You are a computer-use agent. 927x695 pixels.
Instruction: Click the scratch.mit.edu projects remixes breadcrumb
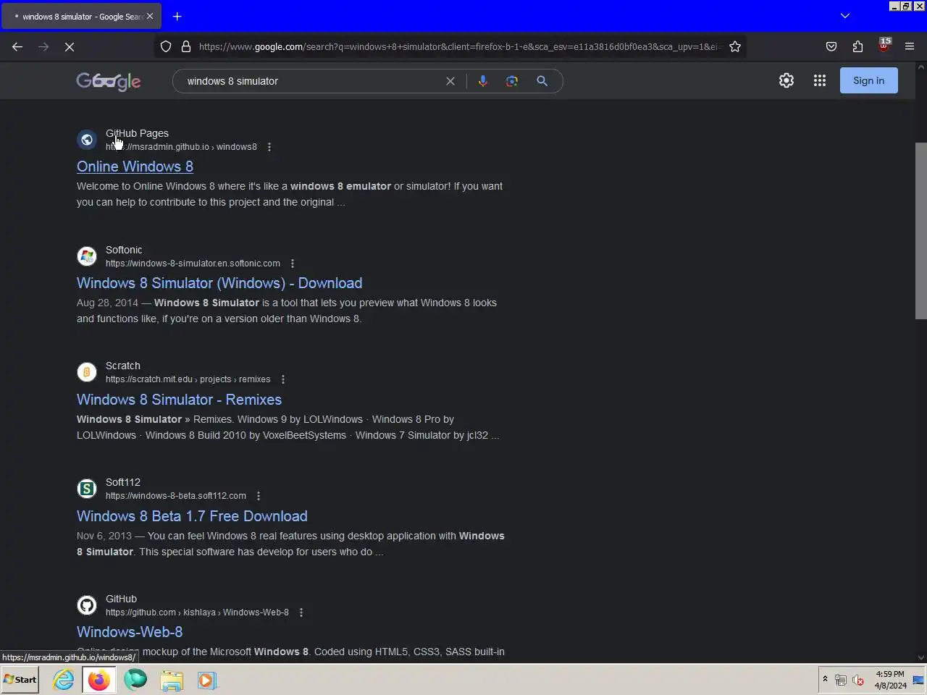point(188,379)
